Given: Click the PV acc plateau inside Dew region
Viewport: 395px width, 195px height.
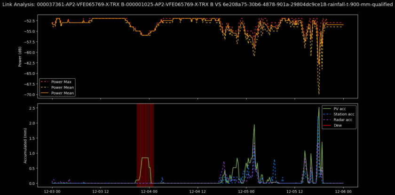Looking at the screenshot, I should coord(145,157).
